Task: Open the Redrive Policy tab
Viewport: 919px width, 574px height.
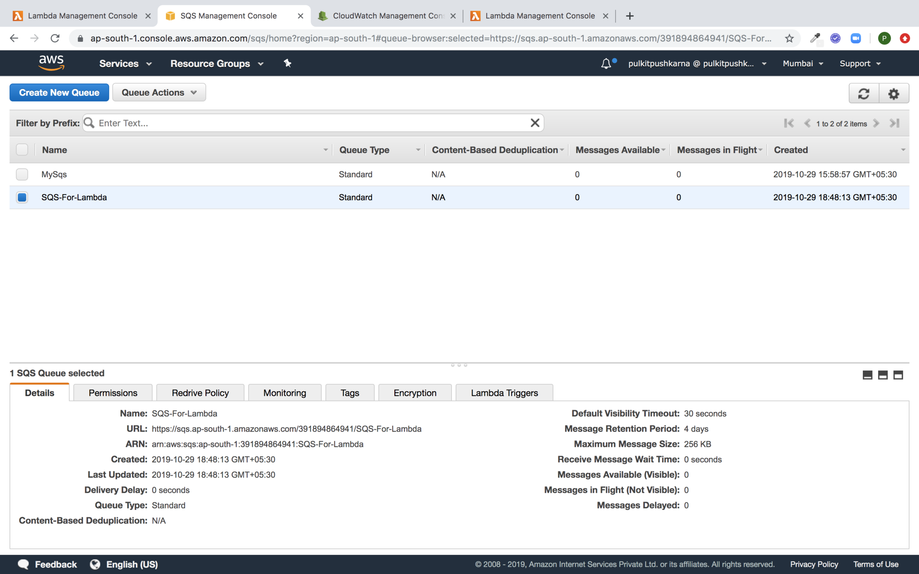Action: (200, 393)
